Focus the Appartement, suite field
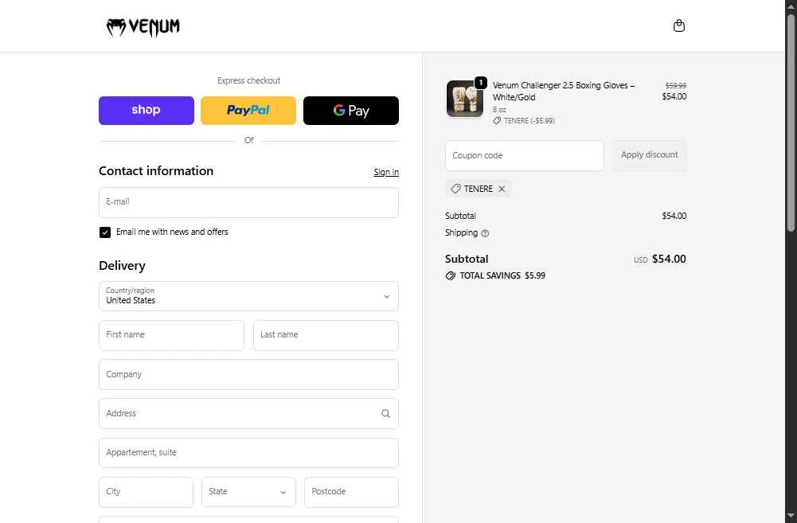The image size is (797, 523). click(x=248, y=453)
